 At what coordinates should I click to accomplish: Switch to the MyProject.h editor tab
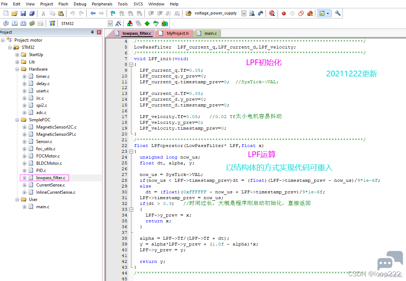(174, 33)
